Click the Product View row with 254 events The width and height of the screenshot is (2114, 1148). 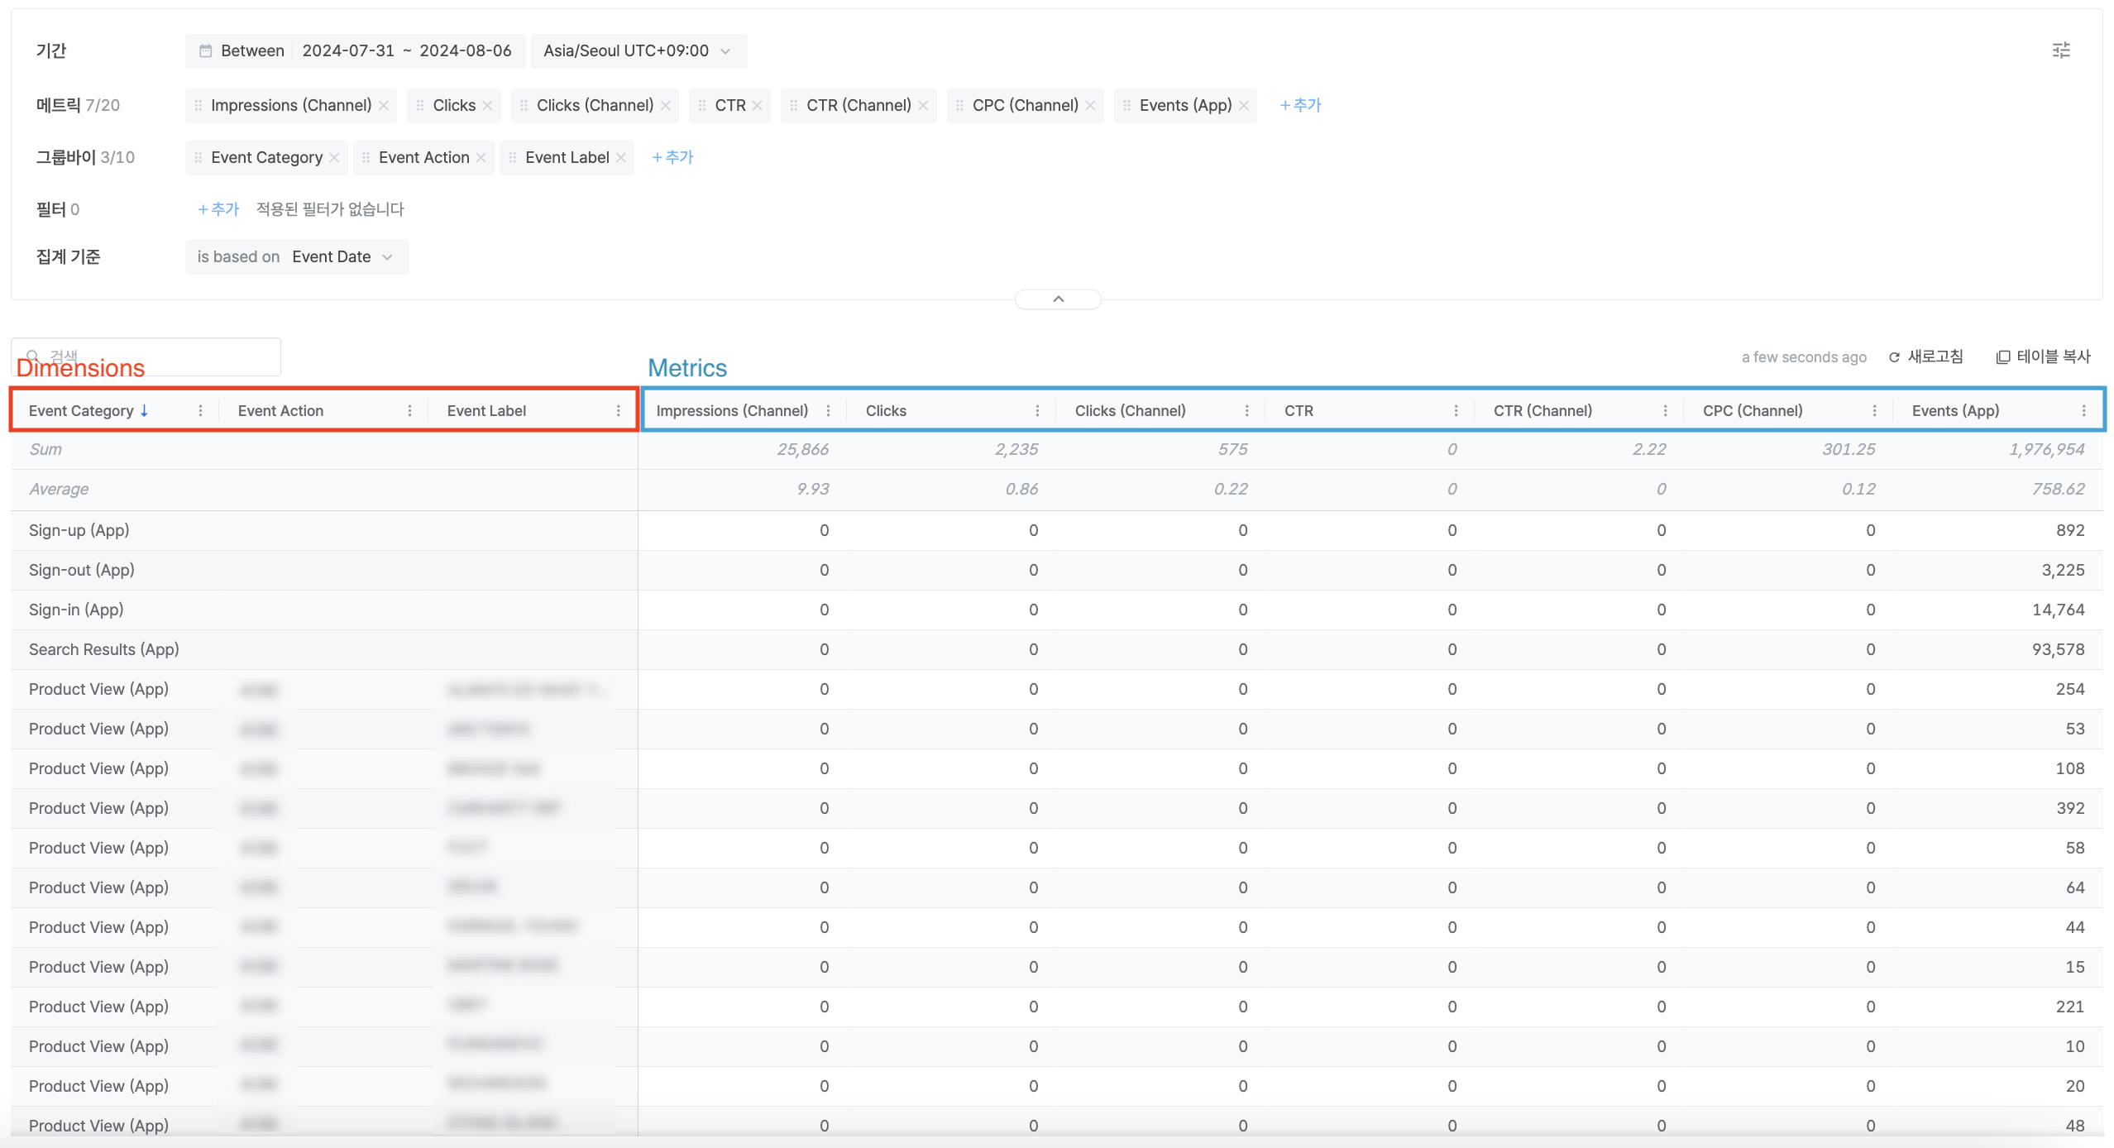coord(1057,690)
